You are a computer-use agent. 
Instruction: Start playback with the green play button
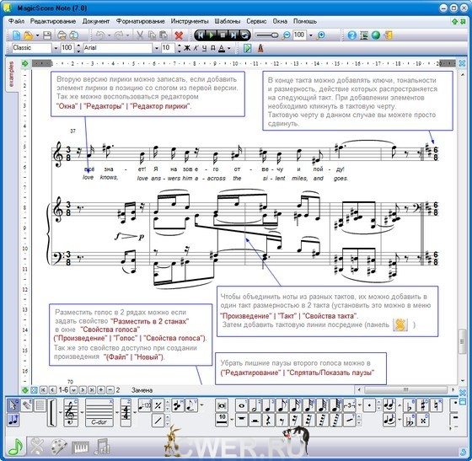(212, 35)
